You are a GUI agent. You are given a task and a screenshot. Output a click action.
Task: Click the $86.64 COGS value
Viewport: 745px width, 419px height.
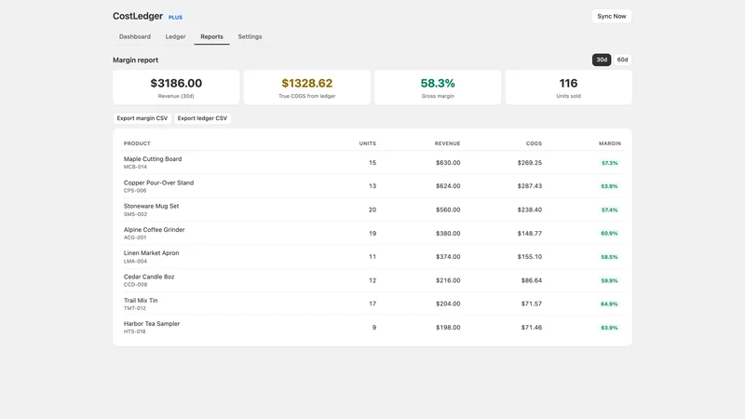532,281
